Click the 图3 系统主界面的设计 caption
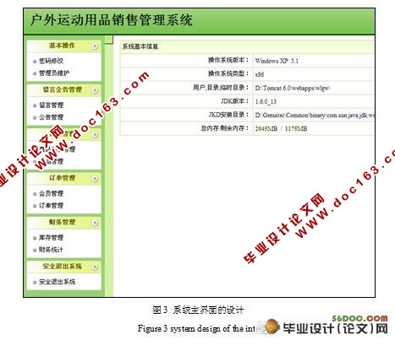Viewport: 395px width, 340px height. coord(198,310)
